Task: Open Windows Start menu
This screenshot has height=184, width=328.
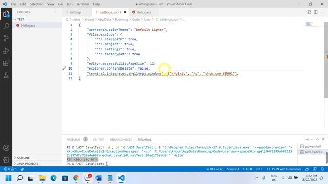Action: (x=9, y=178)
